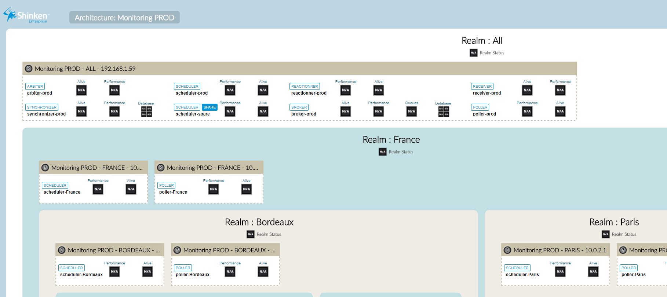Click arbiter-prod Alive status icon
The image size is (667, 297).
(81, 90)
